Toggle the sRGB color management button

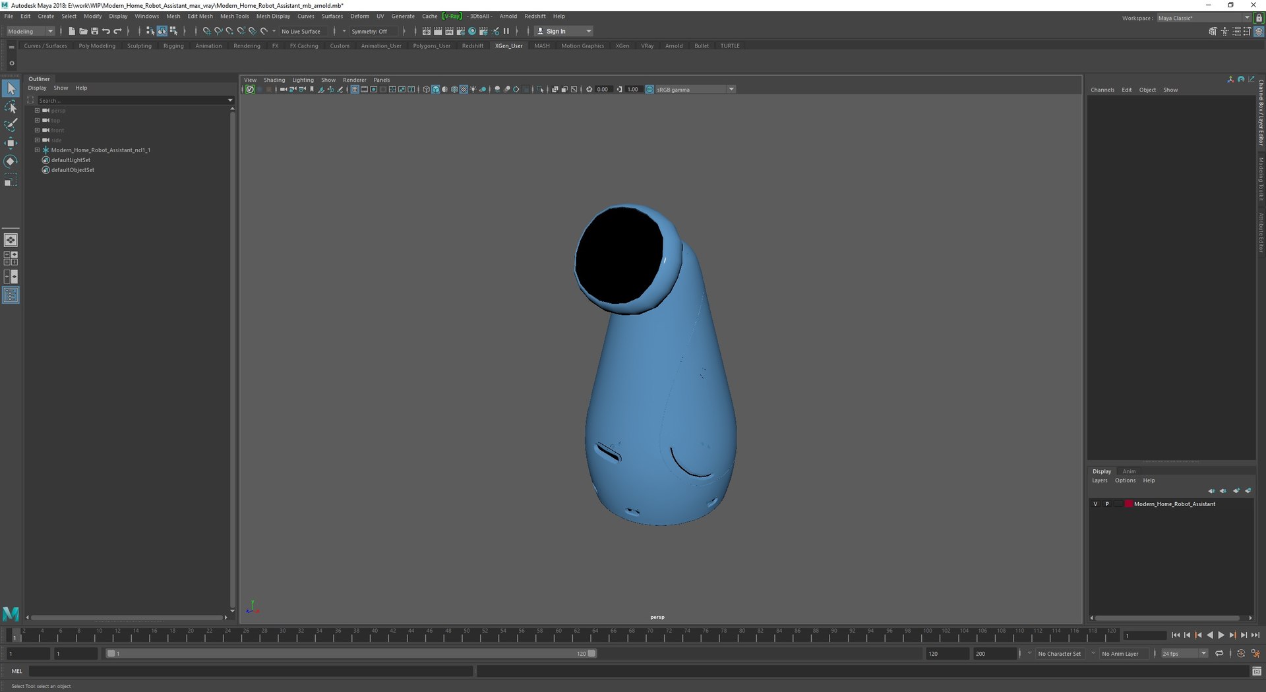649,90
